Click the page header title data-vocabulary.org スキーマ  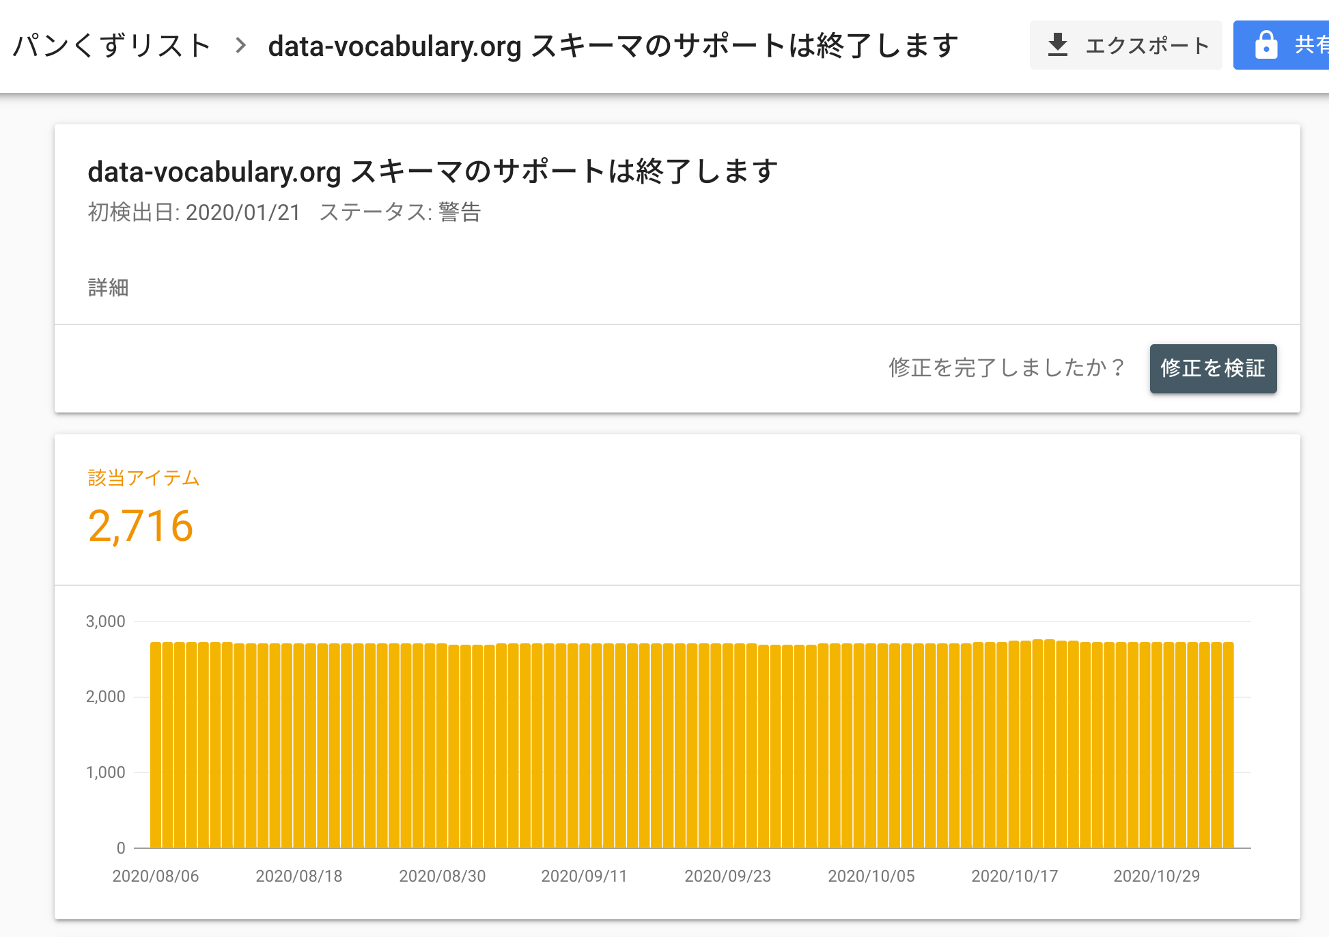click(x=613, y=46)
